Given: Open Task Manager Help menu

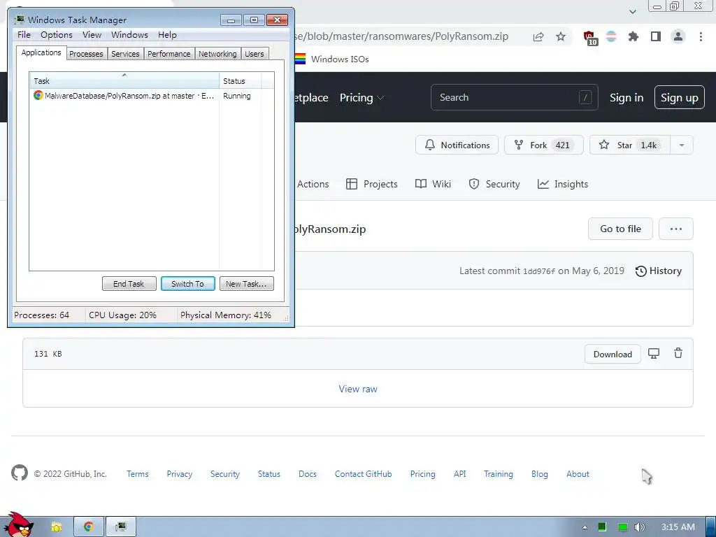Looking at the screenshot, I should [x=167, y=35].
